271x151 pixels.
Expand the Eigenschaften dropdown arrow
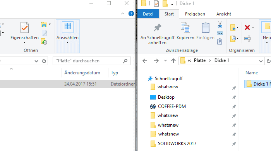click(24, 43)
